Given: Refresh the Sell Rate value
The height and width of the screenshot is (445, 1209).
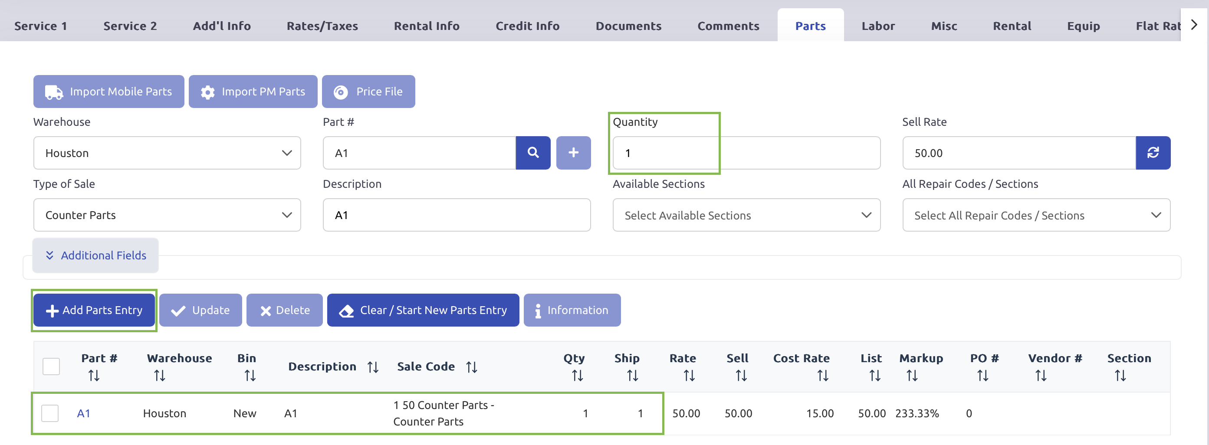Looking at the screenshot, I should coord(1153,153).
